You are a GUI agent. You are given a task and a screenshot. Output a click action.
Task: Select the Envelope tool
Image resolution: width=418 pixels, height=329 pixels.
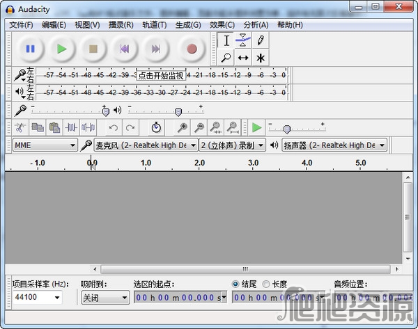pos(243,41)
